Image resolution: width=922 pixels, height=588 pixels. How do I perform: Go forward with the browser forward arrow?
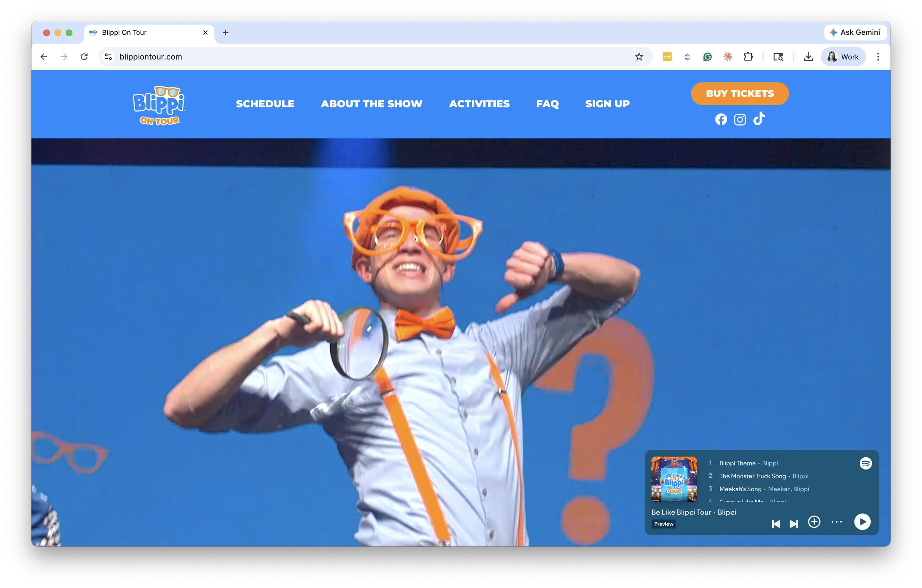[x=64, y=57]
